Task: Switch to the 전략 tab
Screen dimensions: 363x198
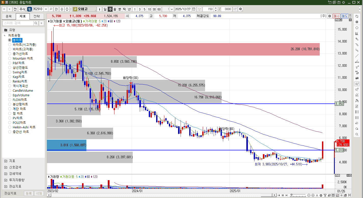Action: pos(37,16)
